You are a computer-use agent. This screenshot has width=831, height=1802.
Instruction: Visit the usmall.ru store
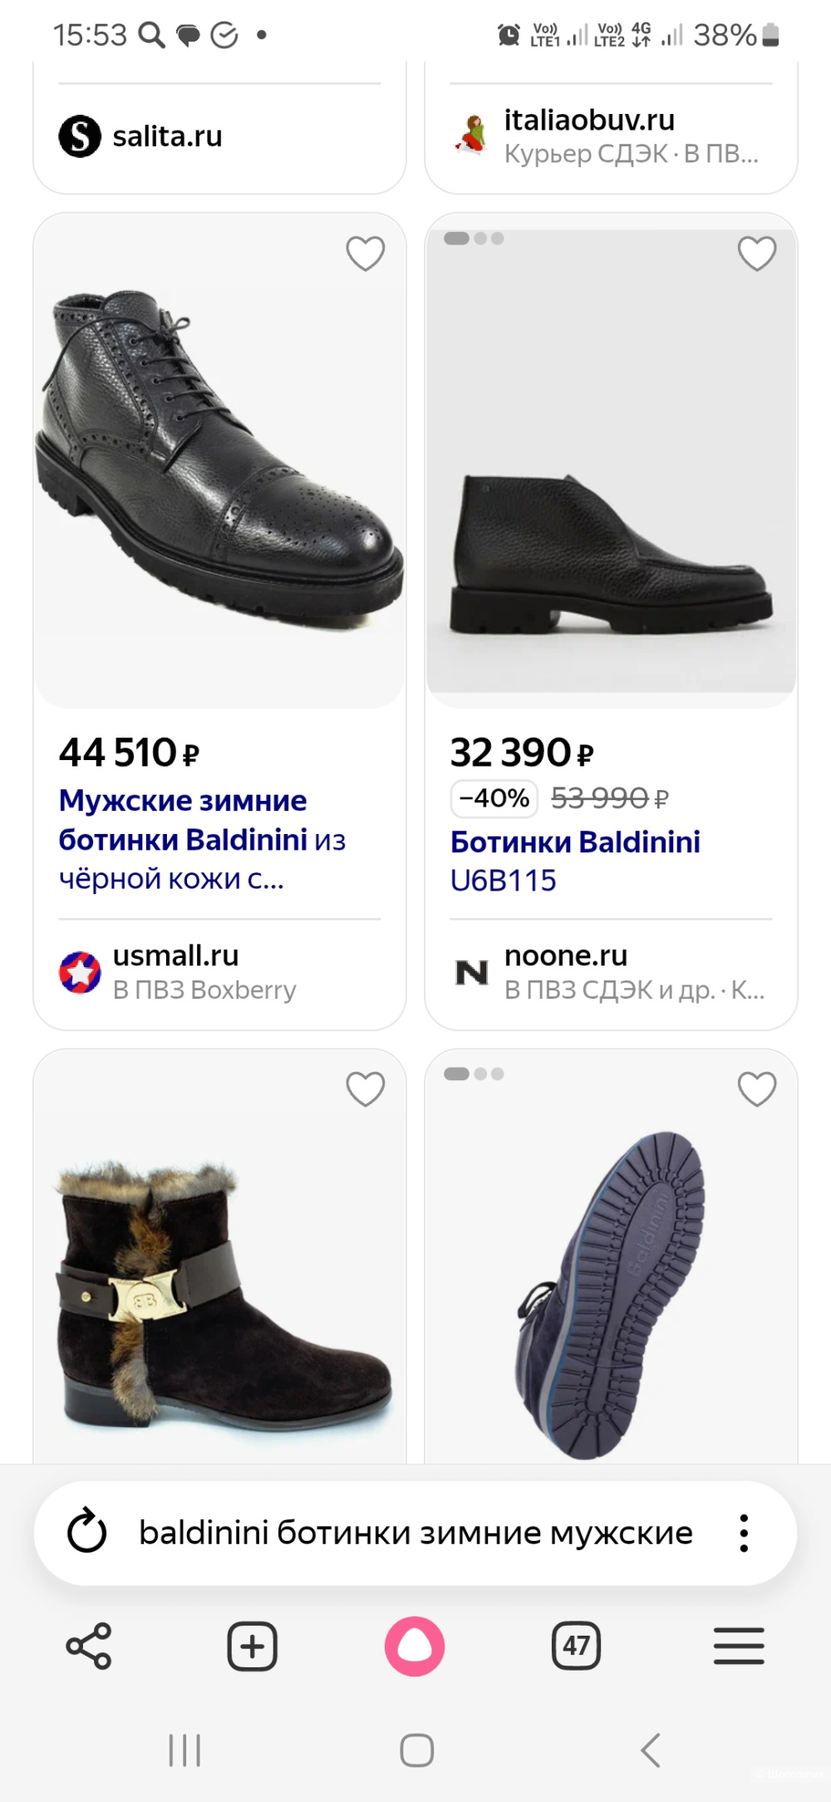point(176,956)
